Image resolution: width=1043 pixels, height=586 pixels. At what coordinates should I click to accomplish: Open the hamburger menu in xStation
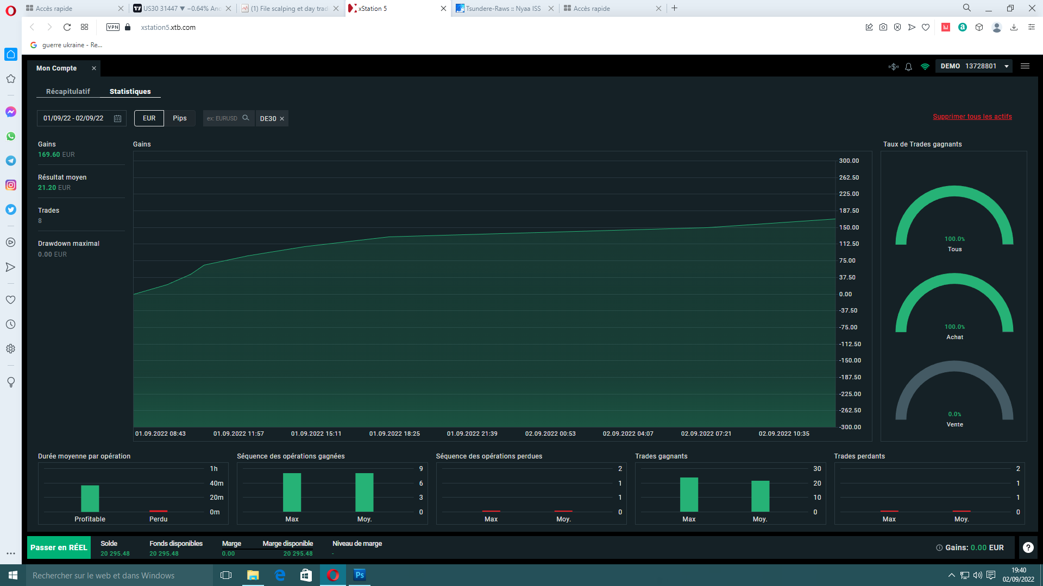pyautogui.click(x=1025, y=66)
